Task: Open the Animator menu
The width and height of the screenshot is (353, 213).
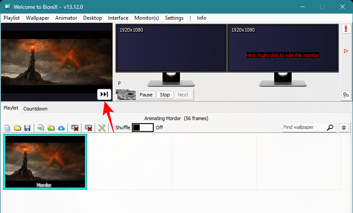Action: pos(66,18)
